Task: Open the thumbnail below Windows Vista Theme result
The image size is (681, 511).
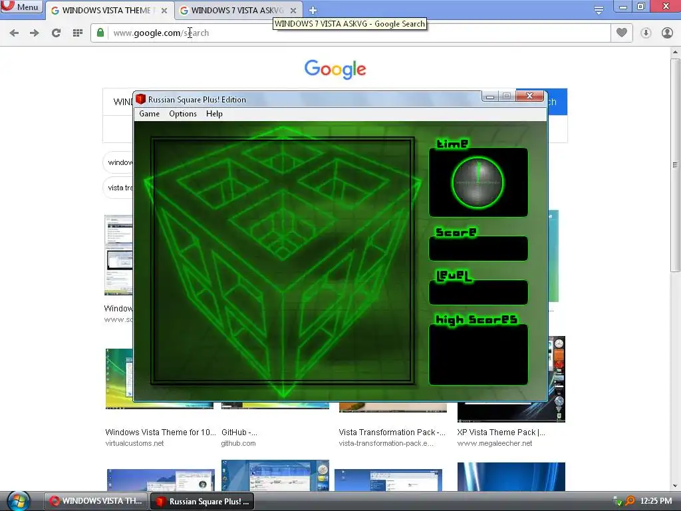Action: (x=161, y=480)
